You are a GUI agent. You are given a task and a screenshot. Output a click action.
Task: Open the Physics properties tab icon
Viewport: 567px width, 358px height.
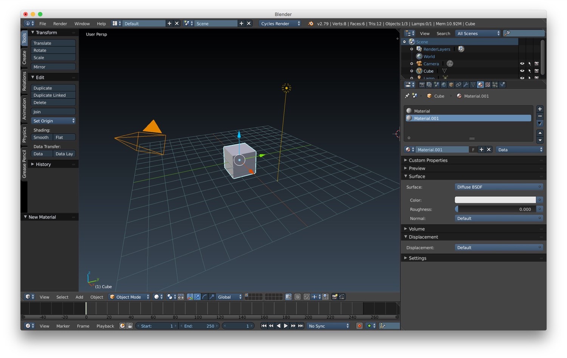tap(502, 85)
